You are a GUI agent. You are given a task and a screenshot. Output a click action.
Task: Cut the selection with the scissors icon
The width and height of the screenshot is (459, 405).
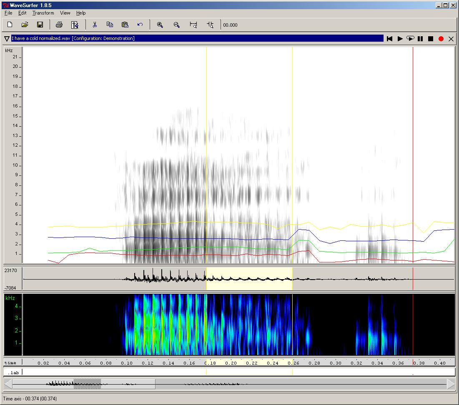point(95,25)
